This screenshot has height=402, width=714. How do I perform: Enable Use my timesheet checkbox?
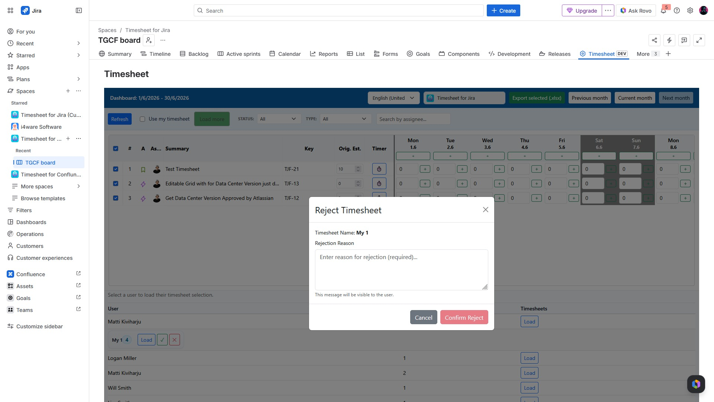tap(142, 119)
